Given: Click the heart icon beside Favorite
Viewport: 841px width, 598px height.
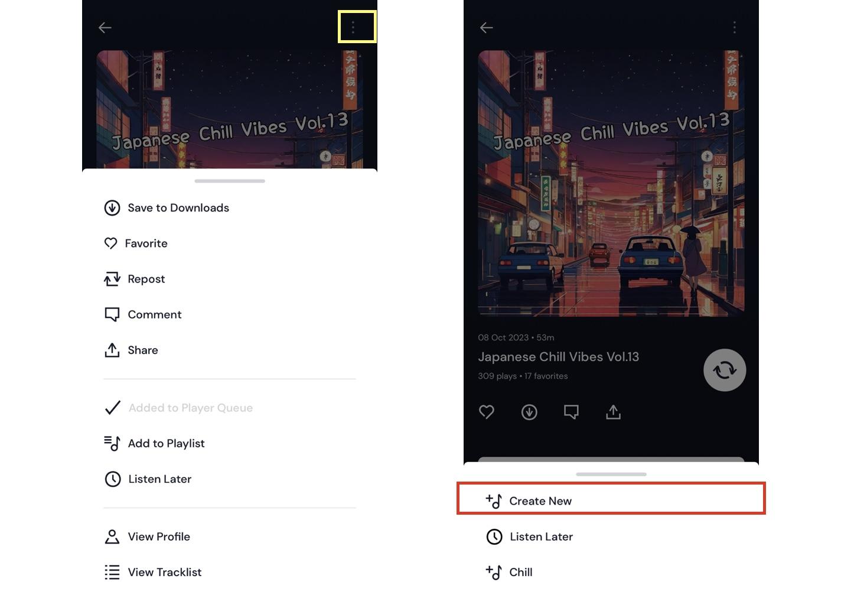Looking at the screenshot, I should pyautogui.click(x=111, y=243).
